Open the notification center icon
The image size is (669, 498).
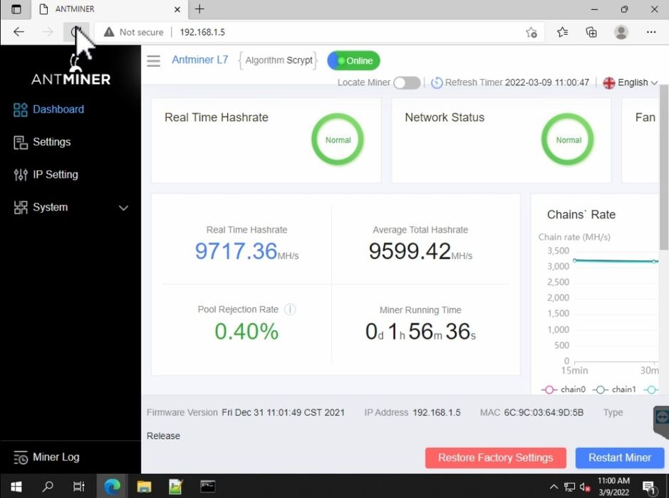click(x=649, y=487)
